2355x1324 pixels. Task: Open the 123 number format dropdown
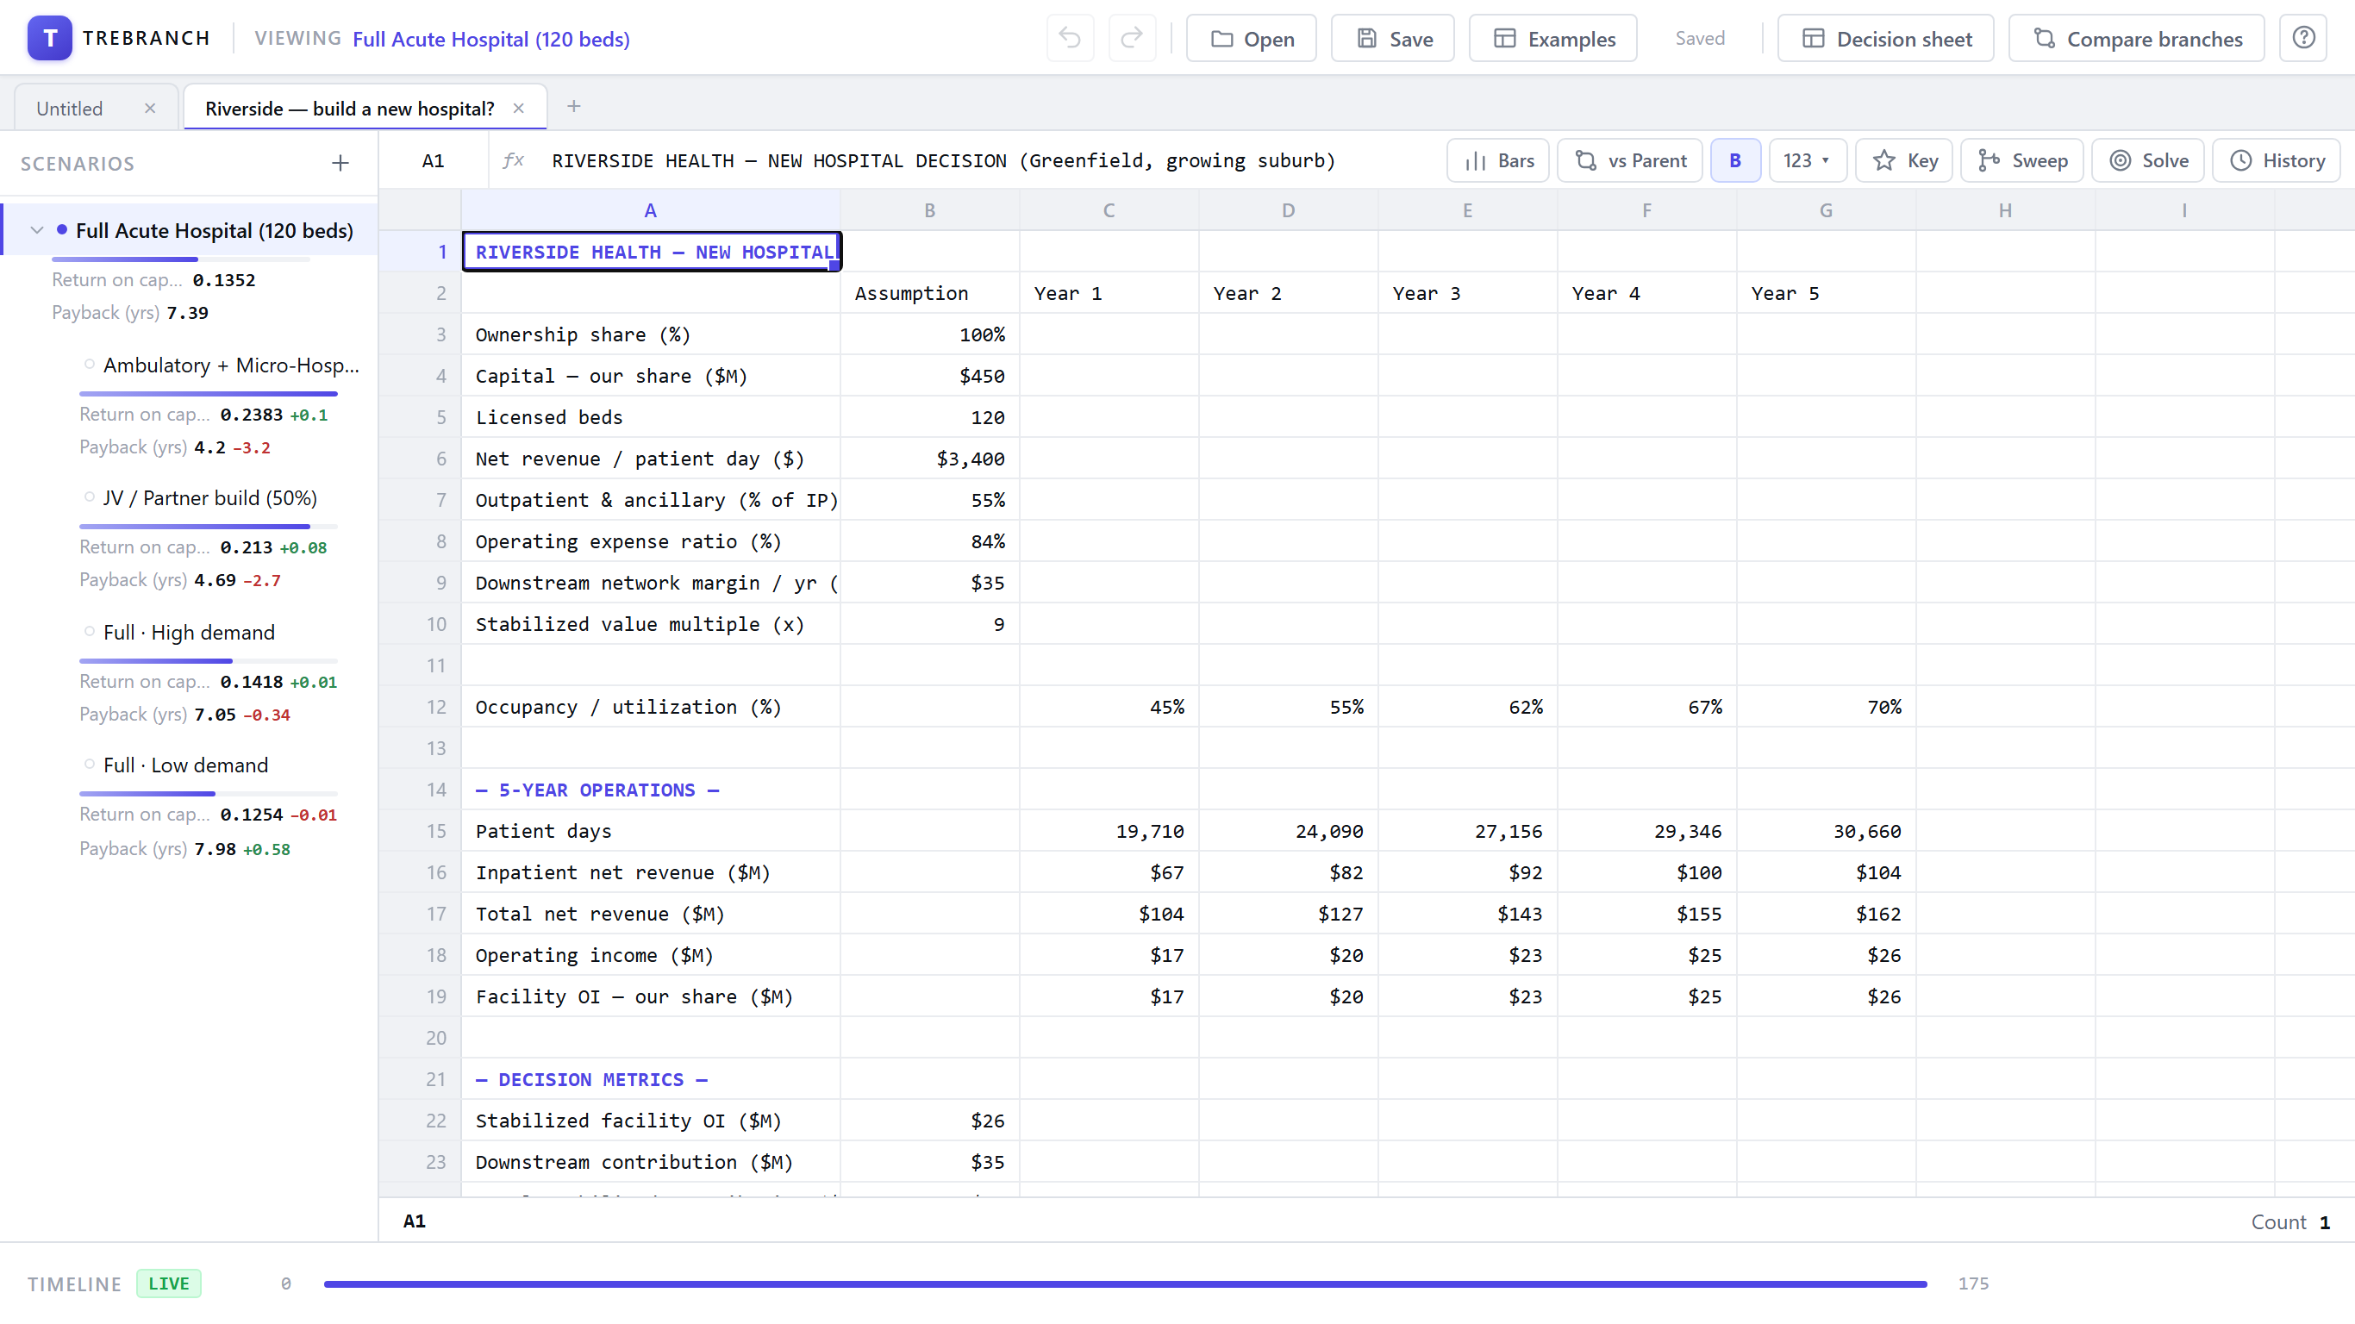tap(1807, 160)
